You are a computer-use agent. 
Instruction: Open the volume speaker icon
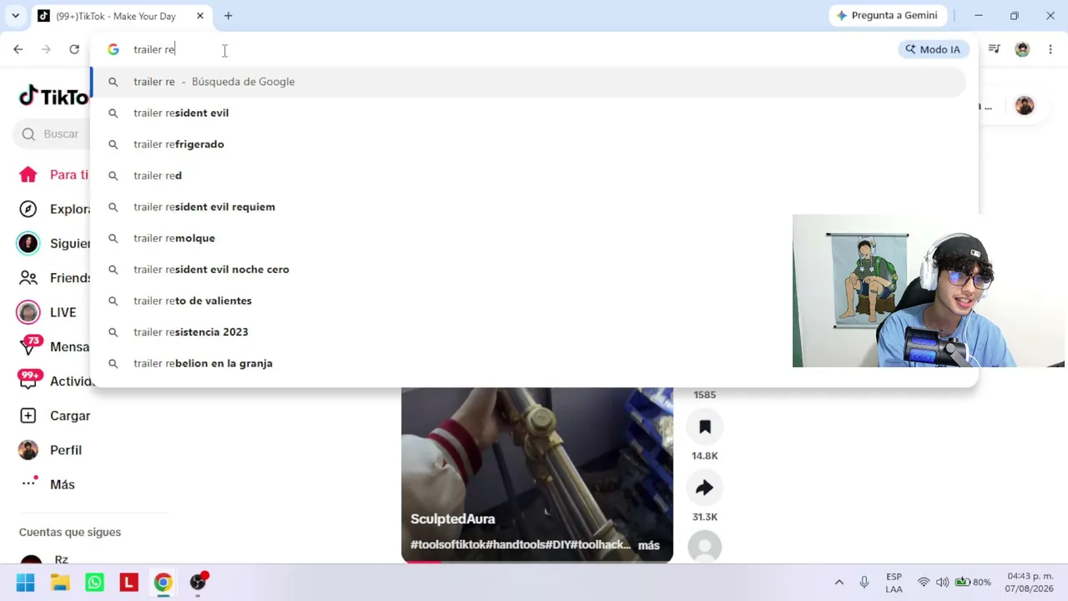pyautogui.click(x=942, y=582)
